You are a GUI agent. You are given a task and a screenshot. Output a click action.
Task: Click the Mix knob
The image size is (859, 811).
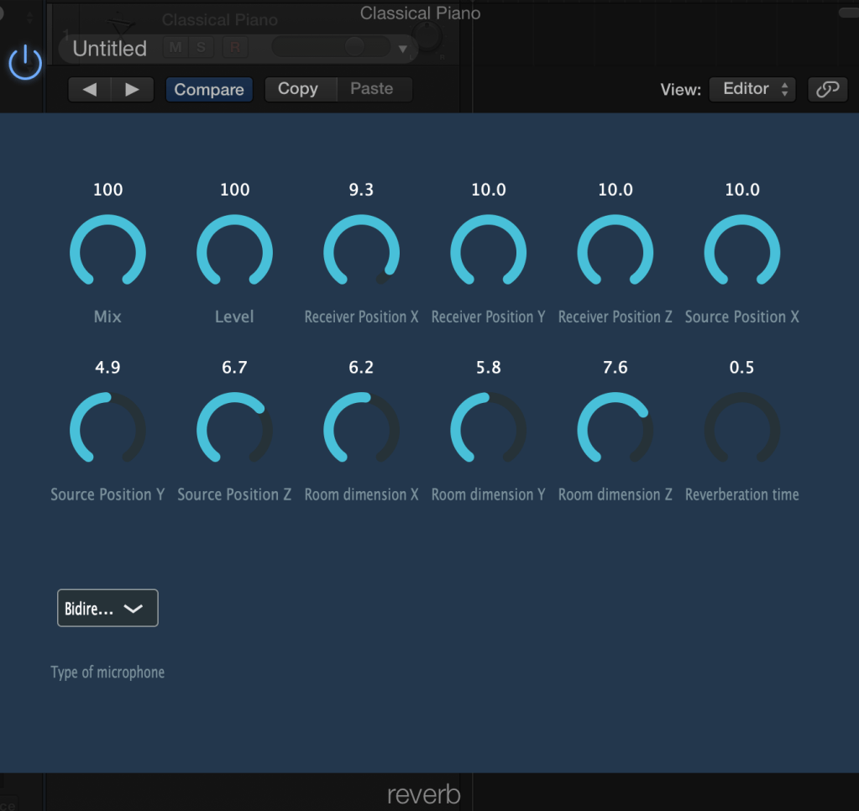click(x=107, y=252)
